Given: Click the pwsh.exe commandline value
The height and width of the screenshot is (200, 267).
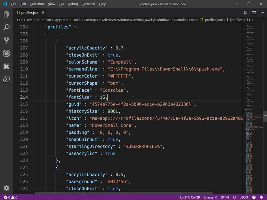Looking at the screenshot, I should [165, 69].
